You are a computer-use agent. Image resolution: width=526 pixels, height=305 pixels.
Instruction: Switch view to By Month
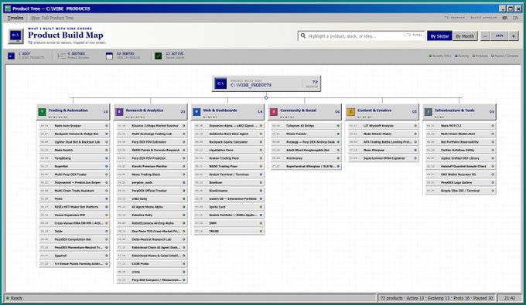pos(465,36)
